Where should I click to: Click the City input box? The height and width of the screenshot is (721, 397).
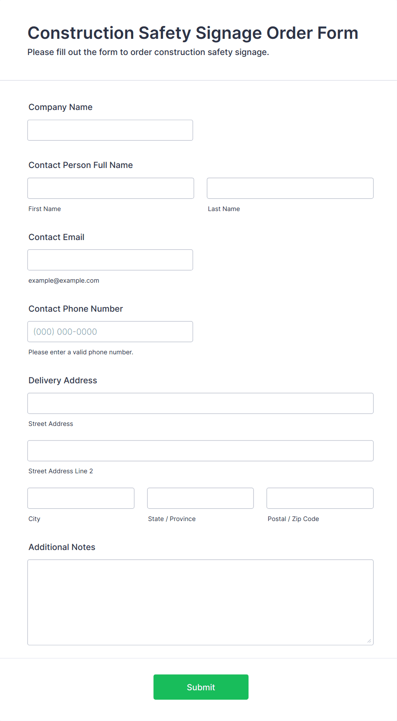(81, 498)
